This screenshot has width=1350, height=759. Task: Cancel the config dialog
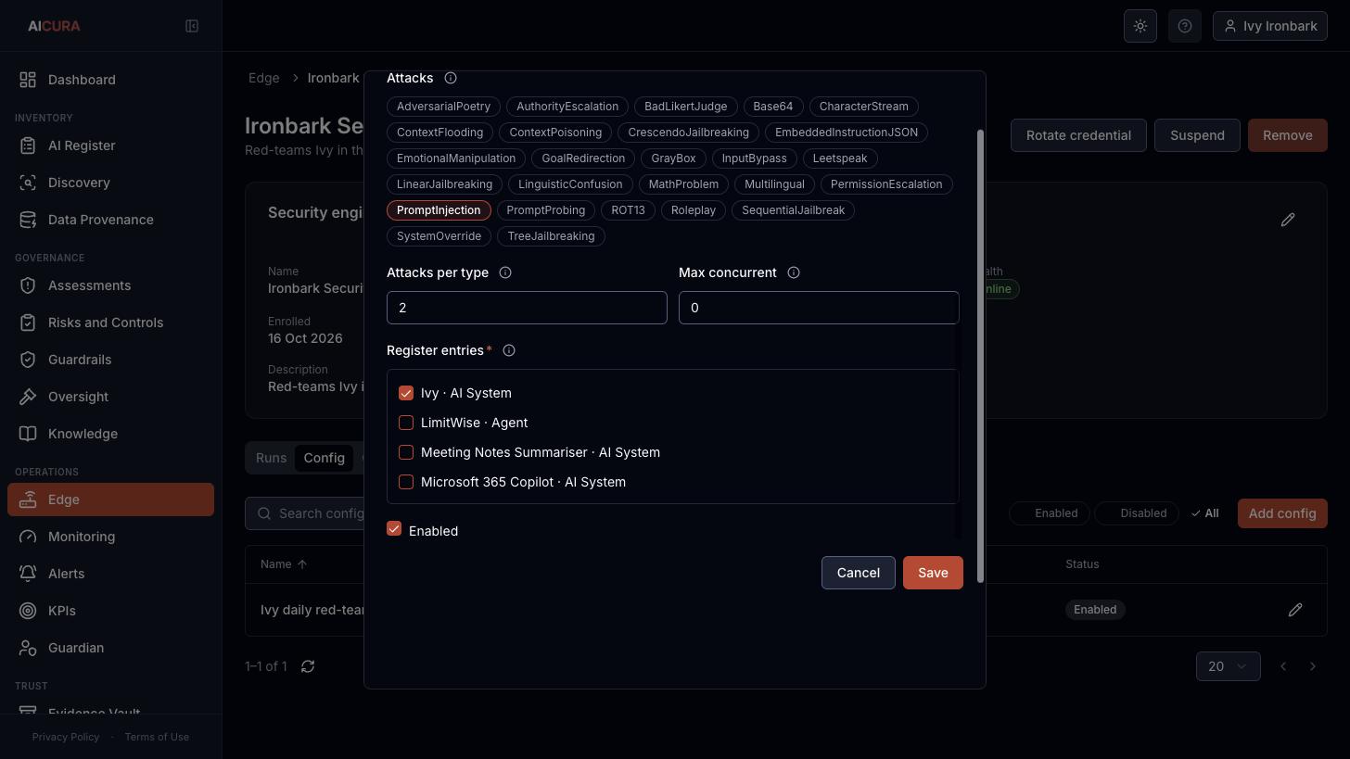pyautogui.click(x=859, y=573)
